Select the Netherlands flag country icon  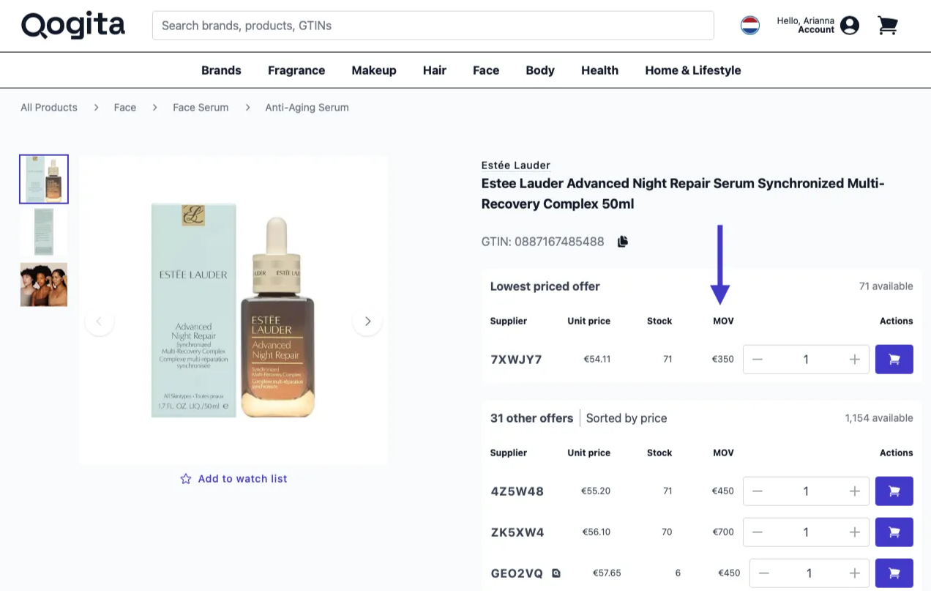pyautogui.click(x=750, y=26)
